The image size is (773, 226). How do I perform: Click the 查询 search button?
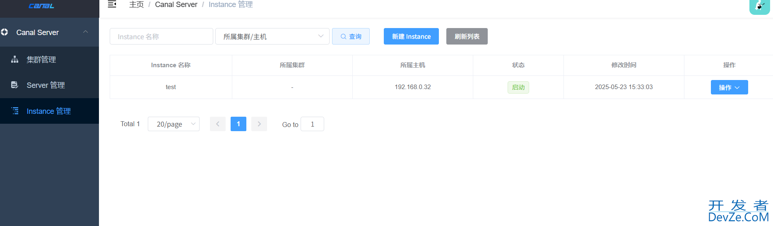click(x=351, y=36)
